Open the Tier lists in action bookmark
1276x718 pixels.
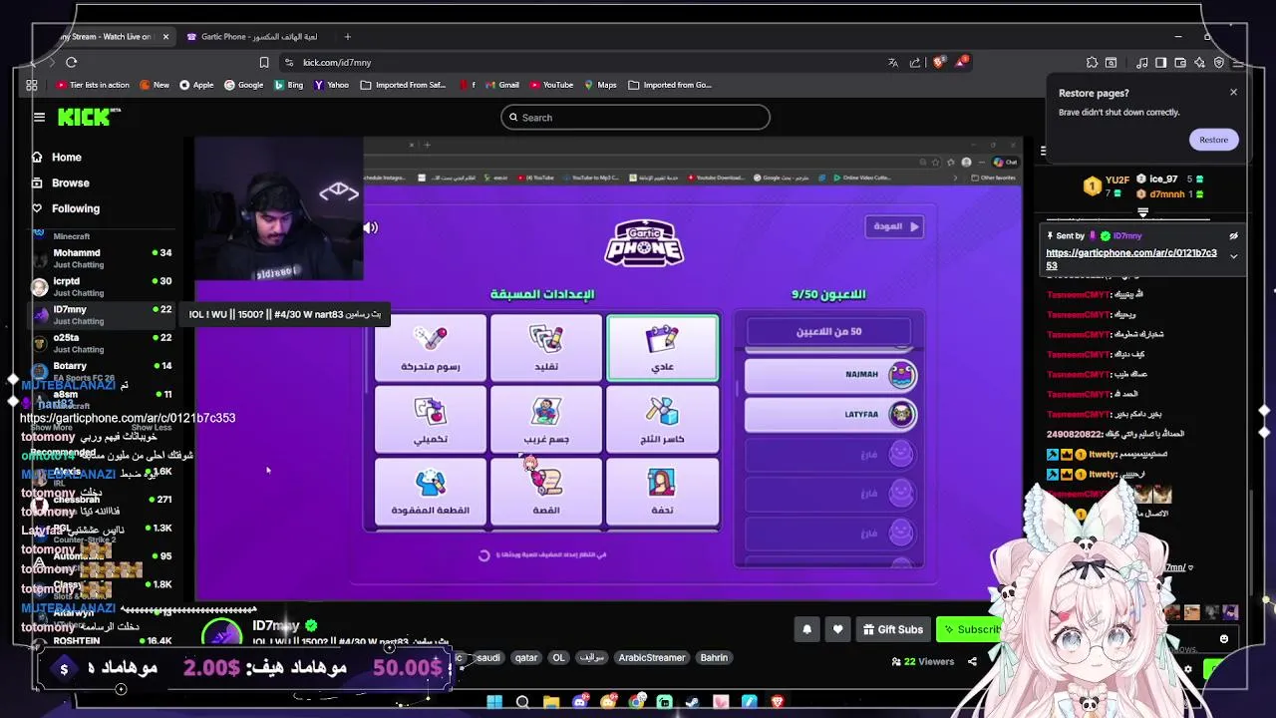pyautogui.click(x=93, y=85)
